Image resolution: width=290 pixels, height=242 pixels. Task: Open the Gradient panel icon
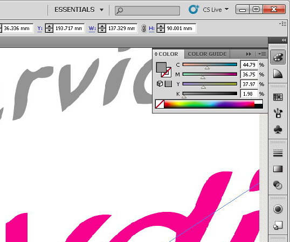[x=278, y=169]
